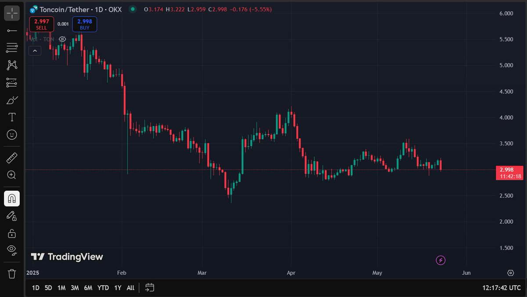
Task: Open the Fibonacci and Gann tools
Action: tap(12, 47)
